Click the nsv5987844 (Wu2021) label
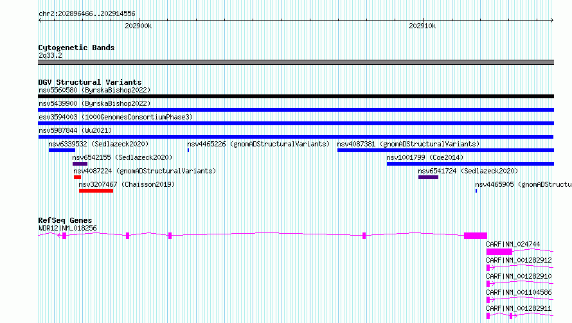Screen dimensions: 572x323 [x=75, y=130]
